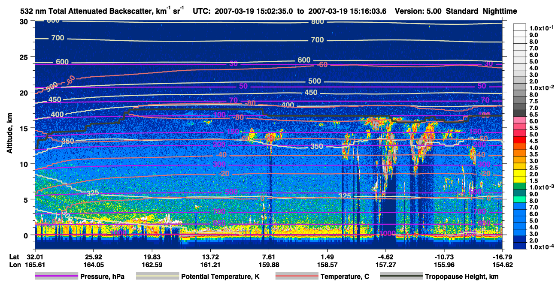558x286 pixels.
Task: Click the latitude value "7.61"
Action: click(x=268, y=256)
